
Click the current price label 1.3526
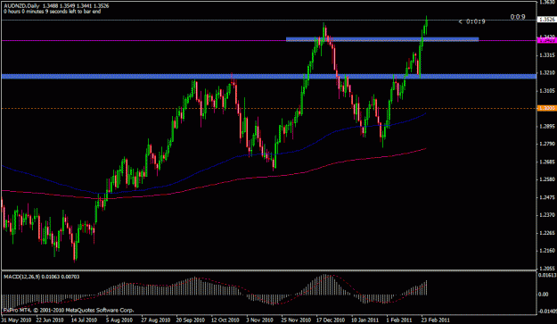click(547, 20)
